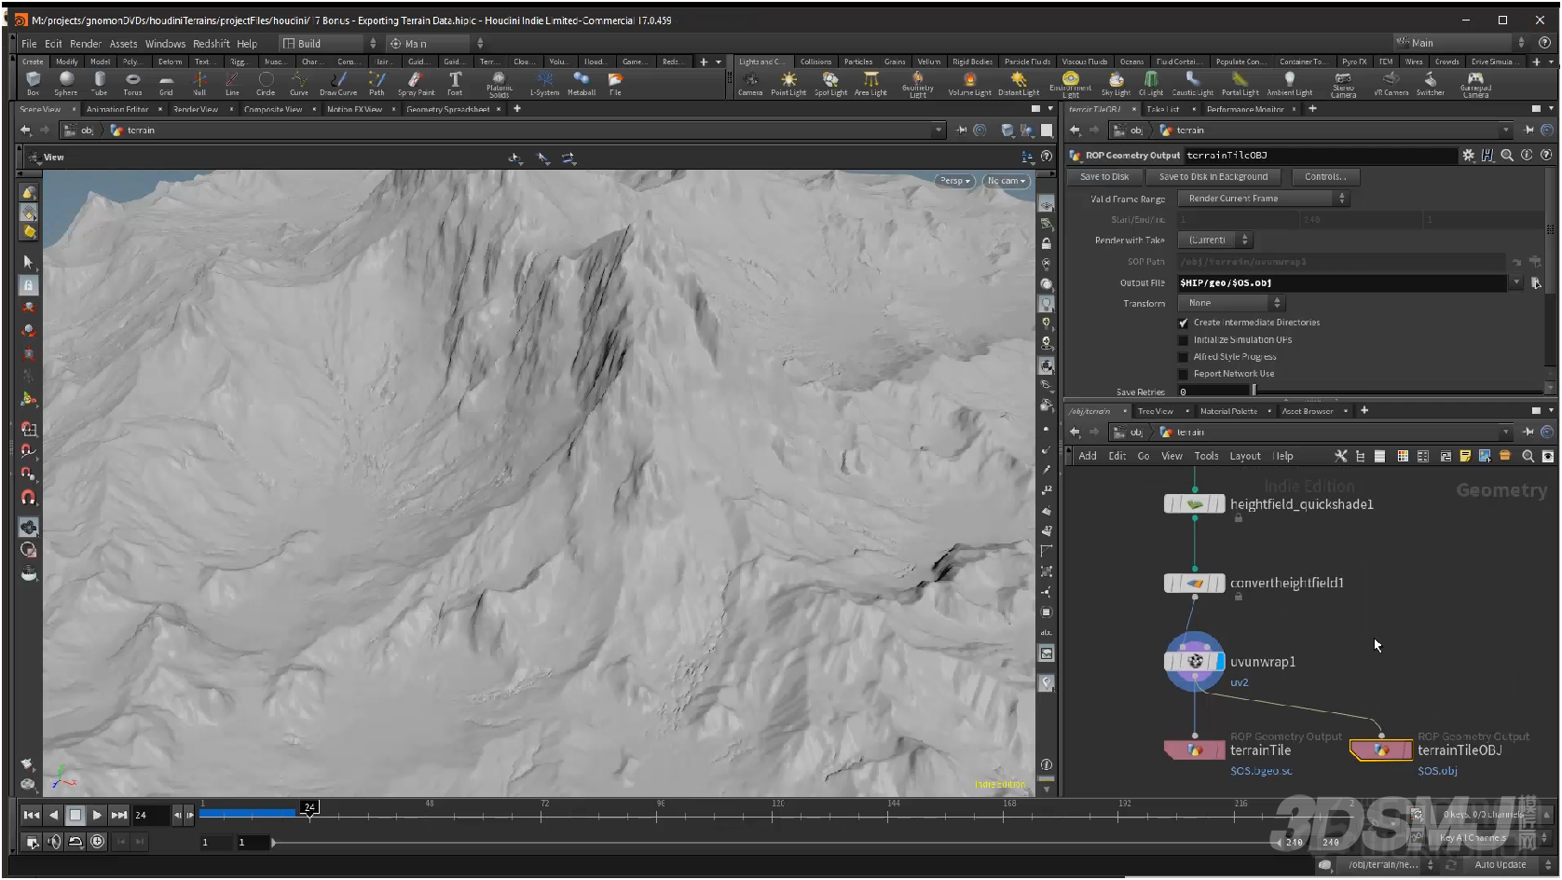Image resolution: width=1562 pixels, height=880 pixels.
Task: Enable Alfred Style Progress checkbox
Action: [1184, 357]
